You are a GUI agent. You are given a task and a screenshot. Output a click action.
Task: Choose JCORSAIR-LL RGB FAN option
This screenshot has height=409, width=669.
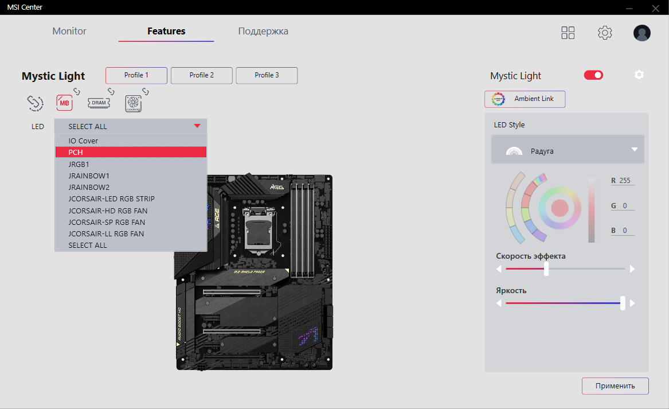tap(131, 233)
